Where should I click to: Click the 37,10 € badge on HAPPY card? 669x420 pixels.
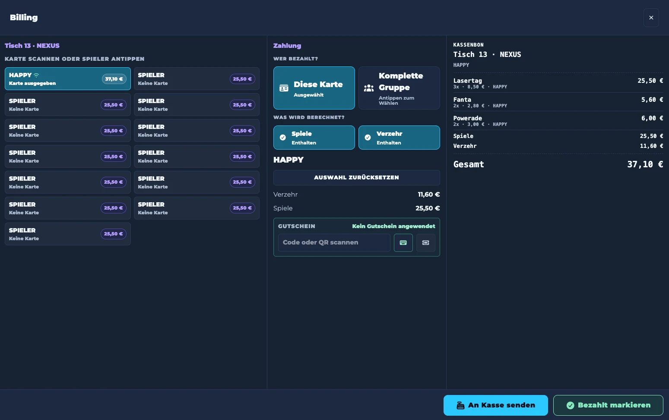click(x=114, y=79)
